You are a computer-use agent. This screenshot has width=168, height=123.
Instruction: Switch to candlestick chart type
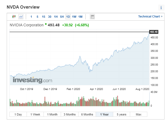pos(14,17)
